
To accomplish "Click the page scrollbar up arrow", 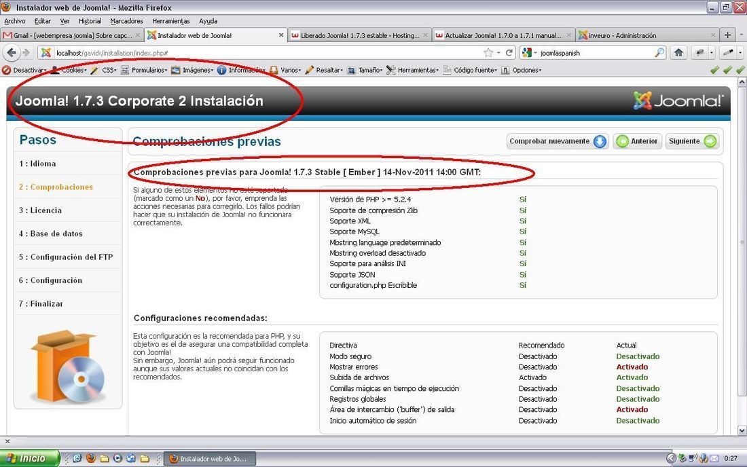I will click(x=742, y=82).
